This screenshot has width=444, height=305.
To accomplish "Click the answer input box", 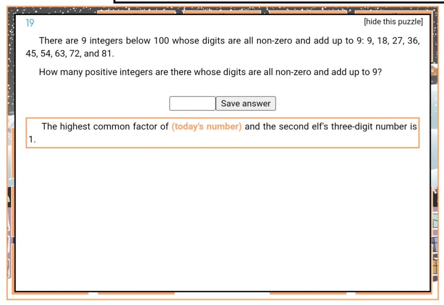I will (x=192, y=103).
